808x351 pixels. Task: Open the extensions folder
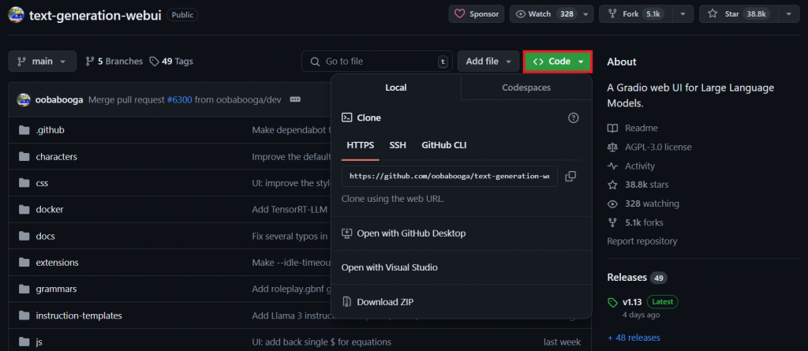click(57, 263)
